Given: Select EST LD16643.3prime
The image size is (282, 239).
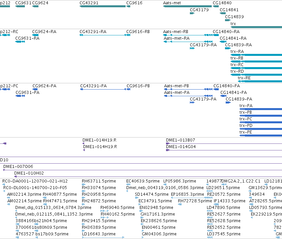Looking at the screenshot, I should [x=99, y=234].
